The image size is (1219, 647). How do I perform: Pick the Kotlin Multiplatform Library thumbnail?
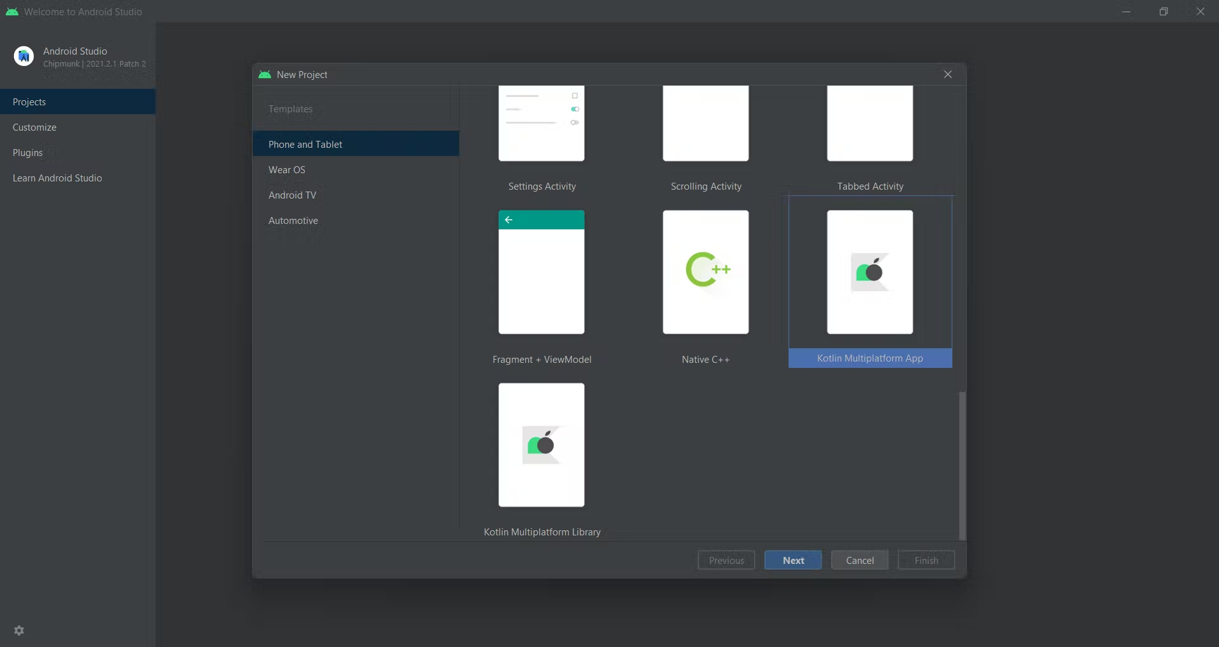(542, 445)
